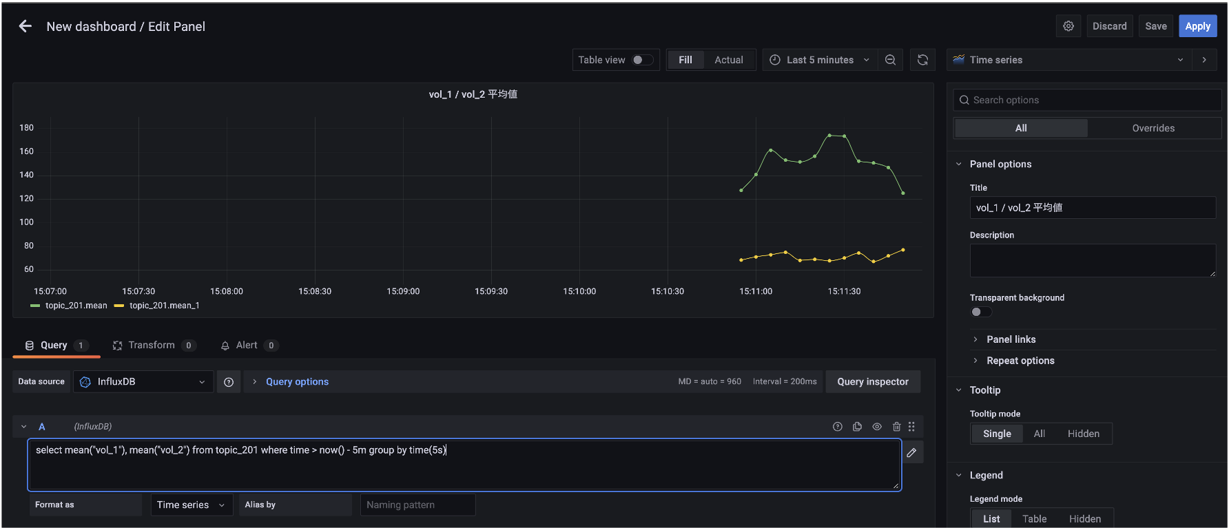Screen dimensions: 1229x530
Task: Collapse query A row chevron
Action: coord(24,427)
